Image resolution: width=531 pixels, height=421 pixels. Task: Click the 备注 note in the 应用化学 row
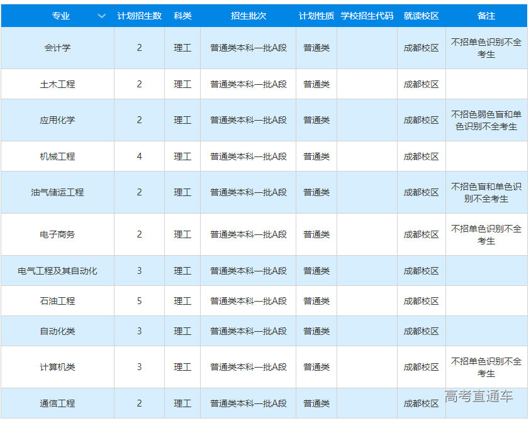[486, 120]
